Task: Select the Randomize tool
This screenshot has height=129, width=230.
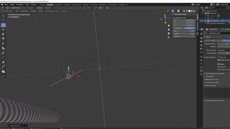Action: click(x=3, y=76)
